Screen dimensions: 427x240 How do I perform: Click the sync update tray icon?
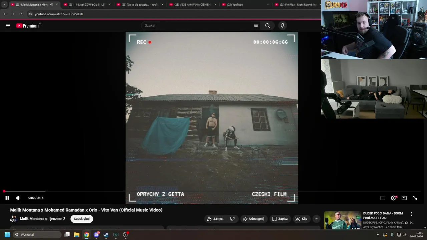385,235
